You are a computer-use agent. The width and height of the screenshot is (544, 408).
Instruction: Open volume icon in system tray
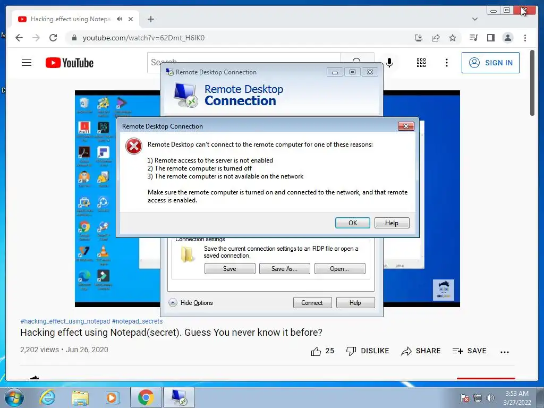(490, 398)
